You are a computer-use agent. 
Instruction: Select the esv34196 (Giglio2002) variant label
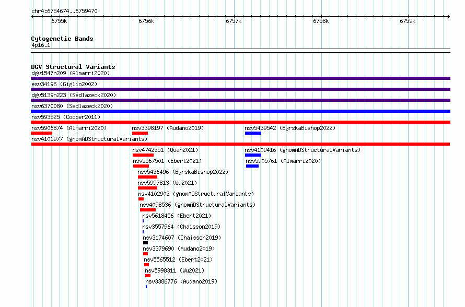64,84
